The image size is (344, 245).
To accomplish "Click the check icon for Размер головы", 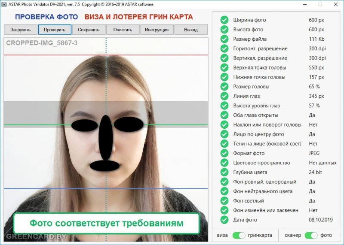I will [x=224, y=87].
